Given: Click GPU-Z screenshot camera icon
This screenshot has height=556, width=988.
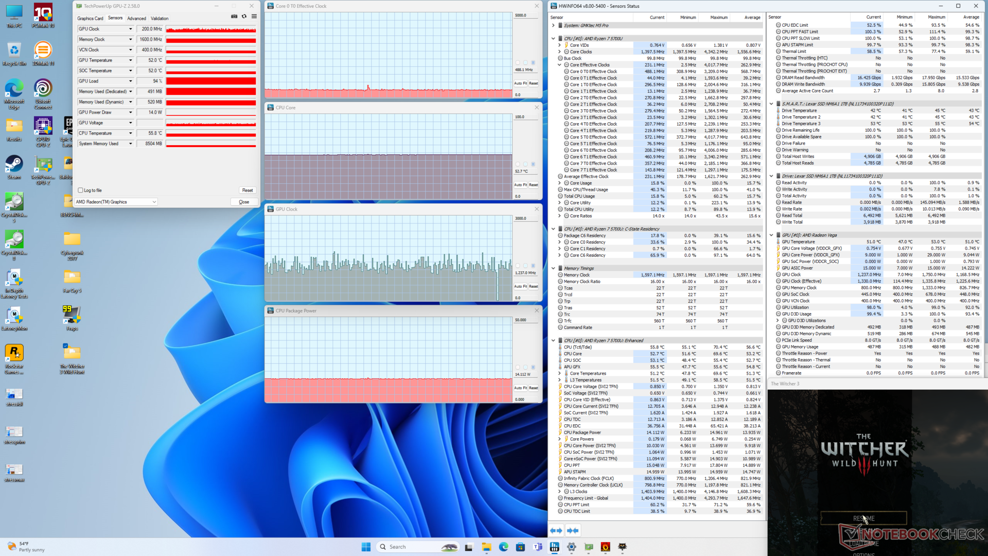Looking at the screenshot, I should point(234,16).
